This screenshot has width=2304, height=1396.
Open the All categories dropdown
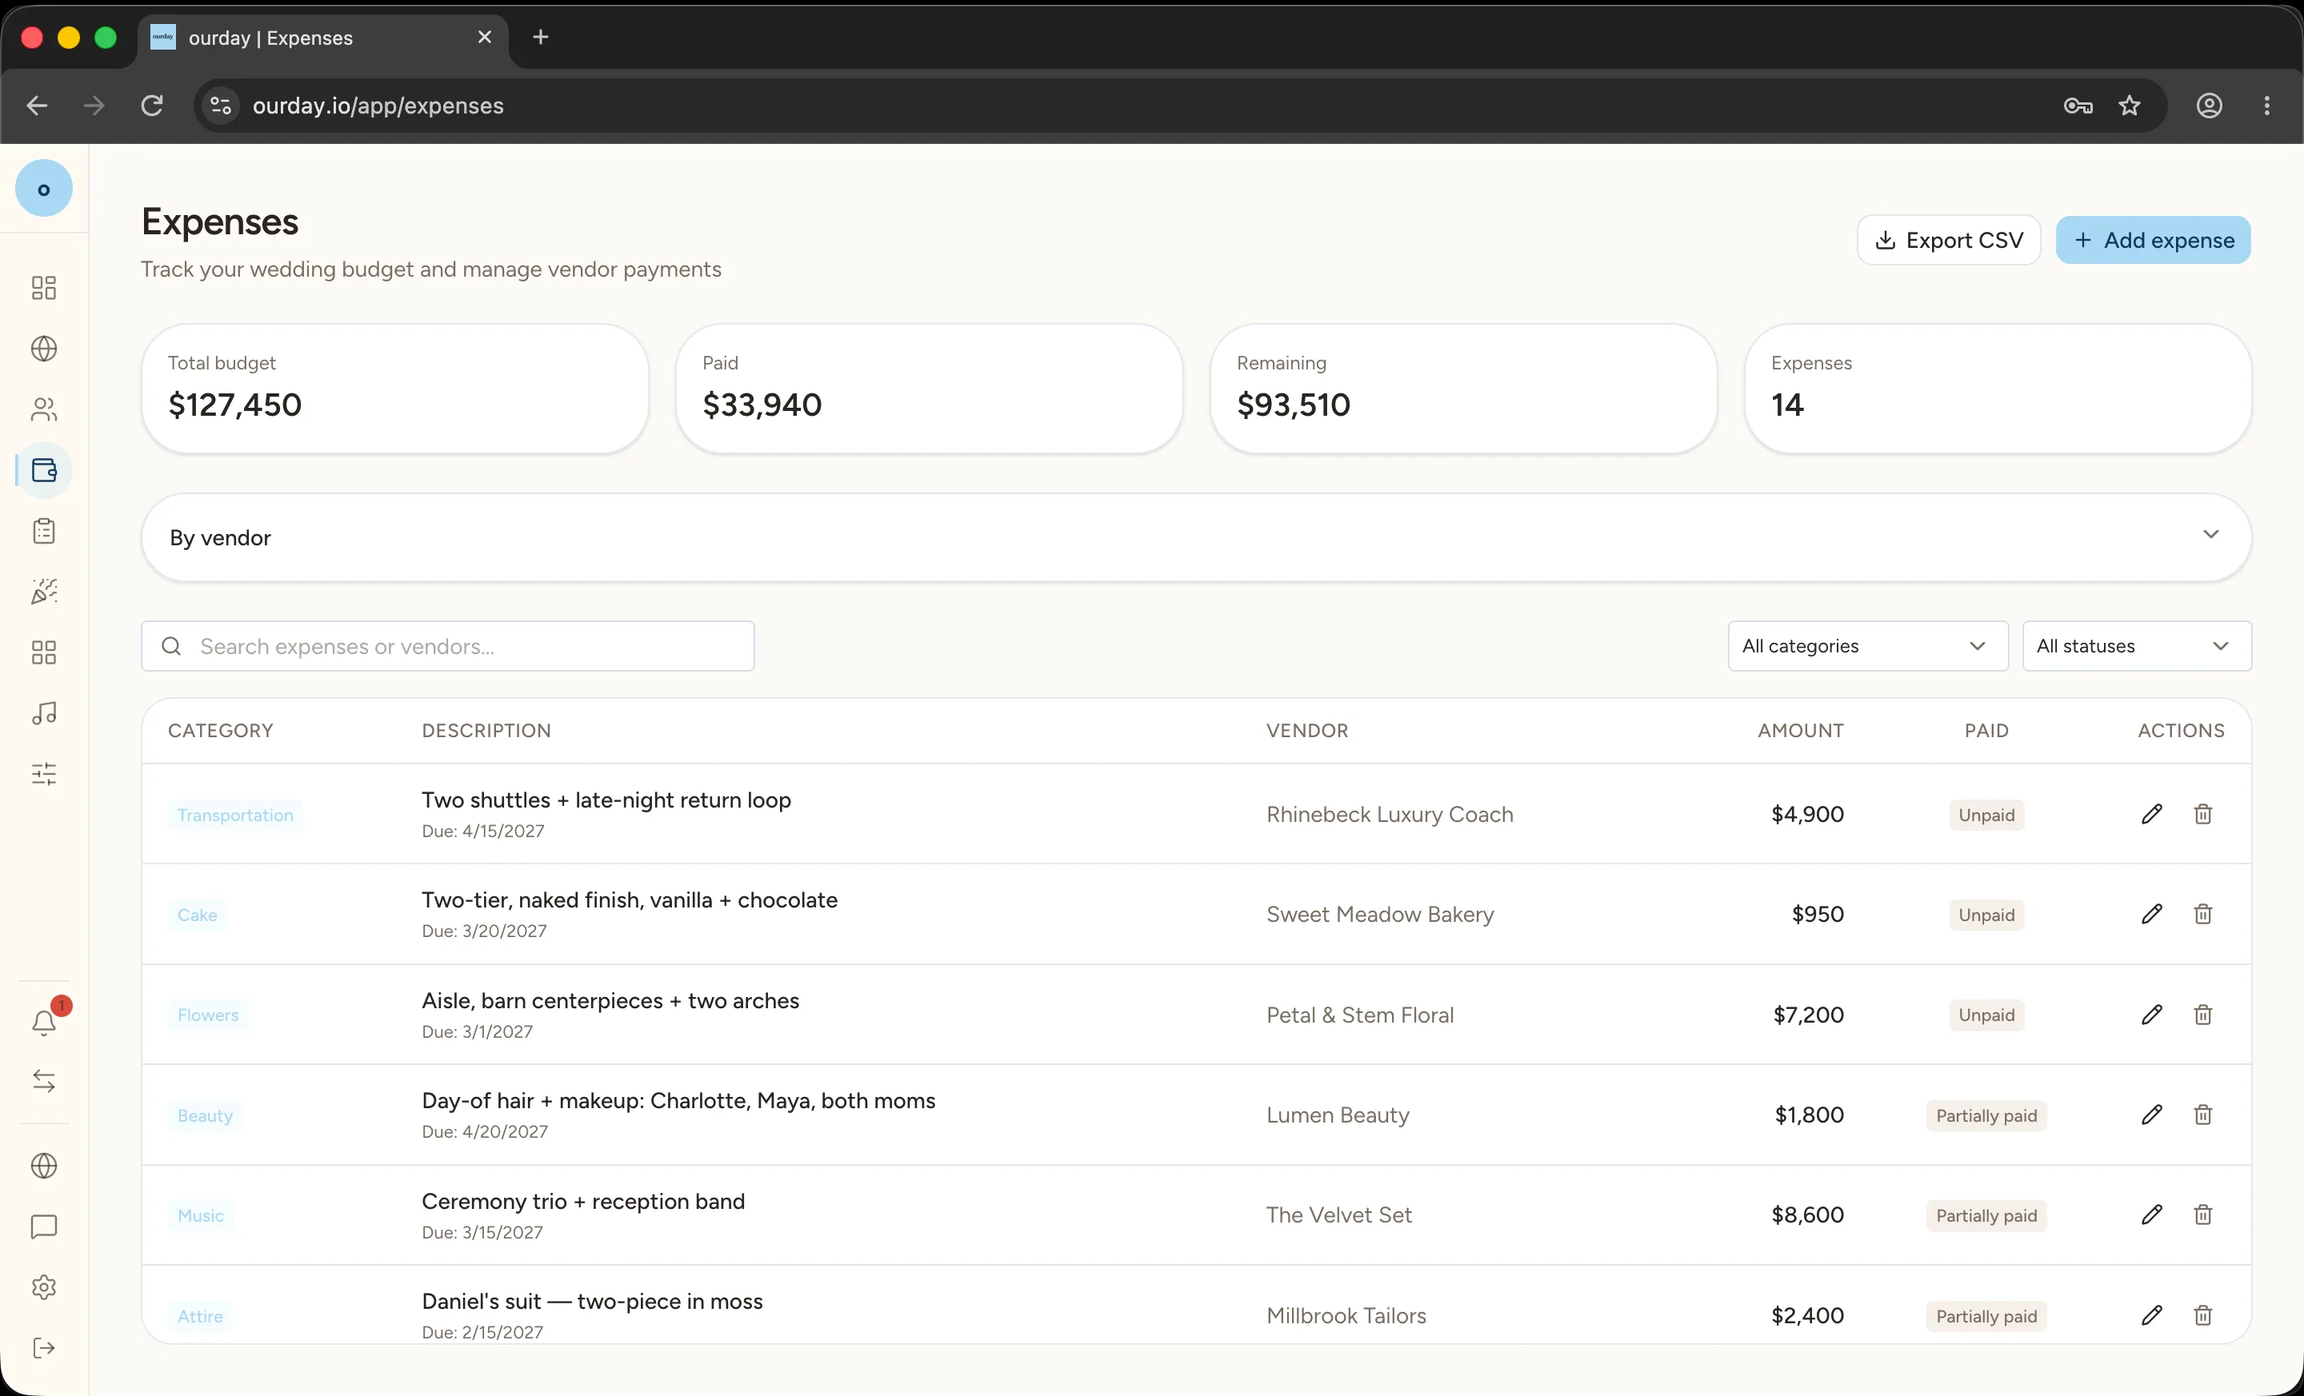tap(1867, 646)
